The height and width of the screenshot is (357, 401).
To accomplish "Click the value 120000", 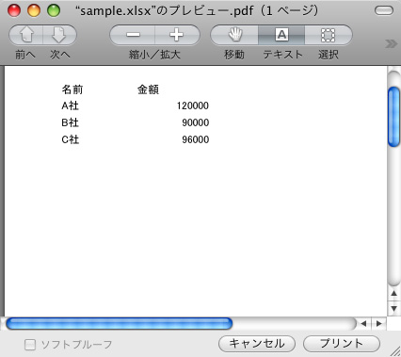I will [193, 105].
